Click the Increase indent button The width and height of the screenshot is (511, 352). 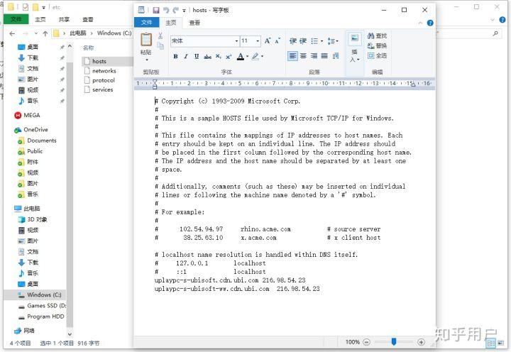pyautogui.click(x=303, y=41)
